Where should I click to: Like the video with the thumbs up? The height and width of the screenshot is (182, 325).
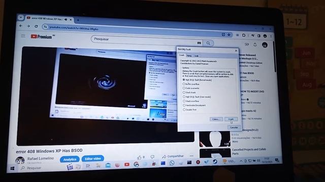click(x=140, y=157)
